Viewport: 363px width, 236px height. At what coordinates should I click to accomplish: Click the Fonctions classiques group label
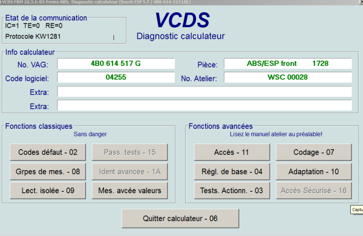[39, 126]
